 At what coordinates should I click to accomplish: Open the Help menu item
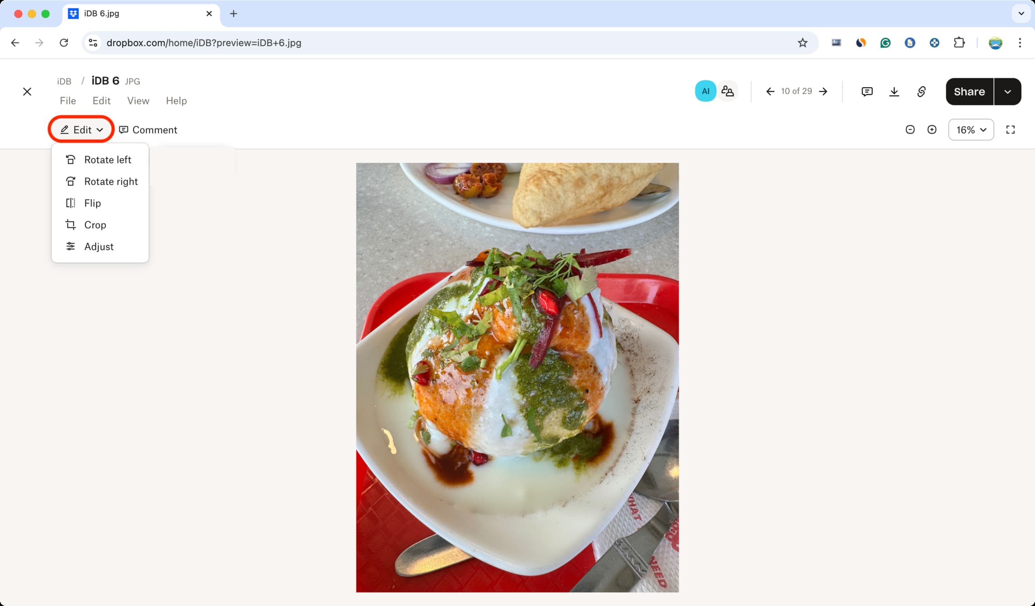(x=176, y=100)
